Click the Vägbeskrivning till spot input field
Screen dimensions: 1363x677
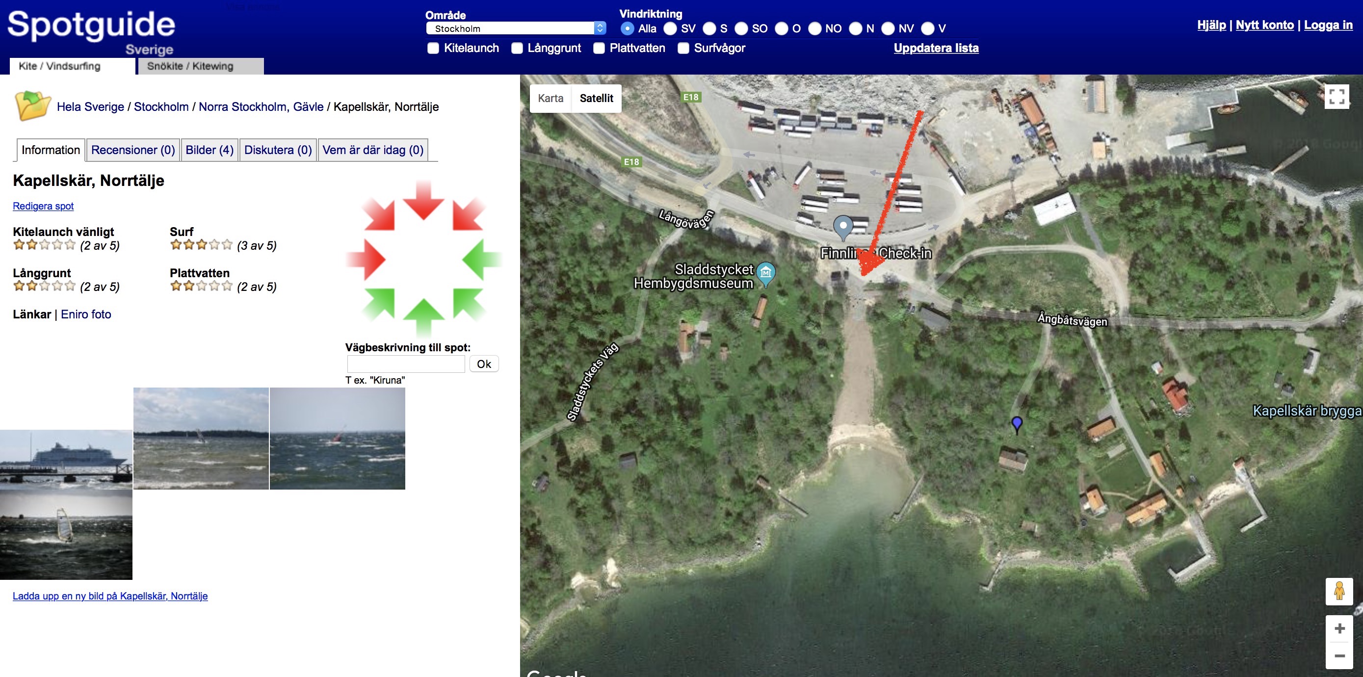[406, 364]
